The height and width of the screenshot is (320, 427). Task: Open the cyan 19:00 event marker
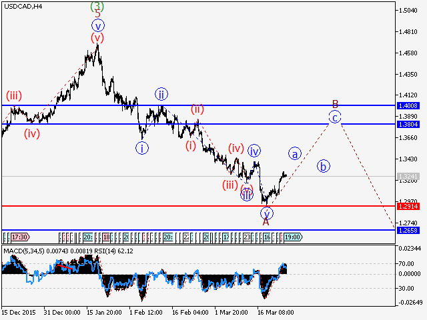click(x=293, y=237)
